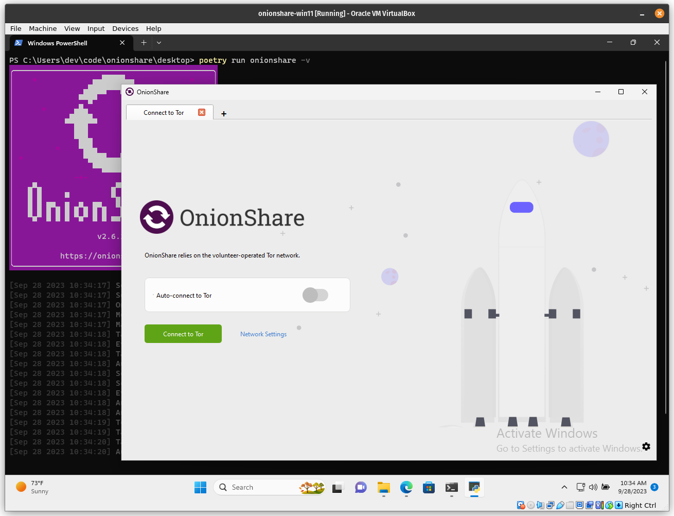Click the network adapters icon in VirtualBox status bar
The width and height of the screenshot is (674, 516).
click(550, 505)
